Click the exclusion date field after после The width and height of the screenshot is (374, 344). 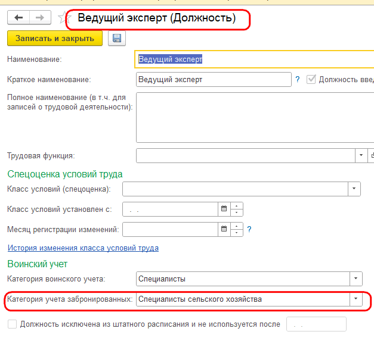click(x=316, y=324)
